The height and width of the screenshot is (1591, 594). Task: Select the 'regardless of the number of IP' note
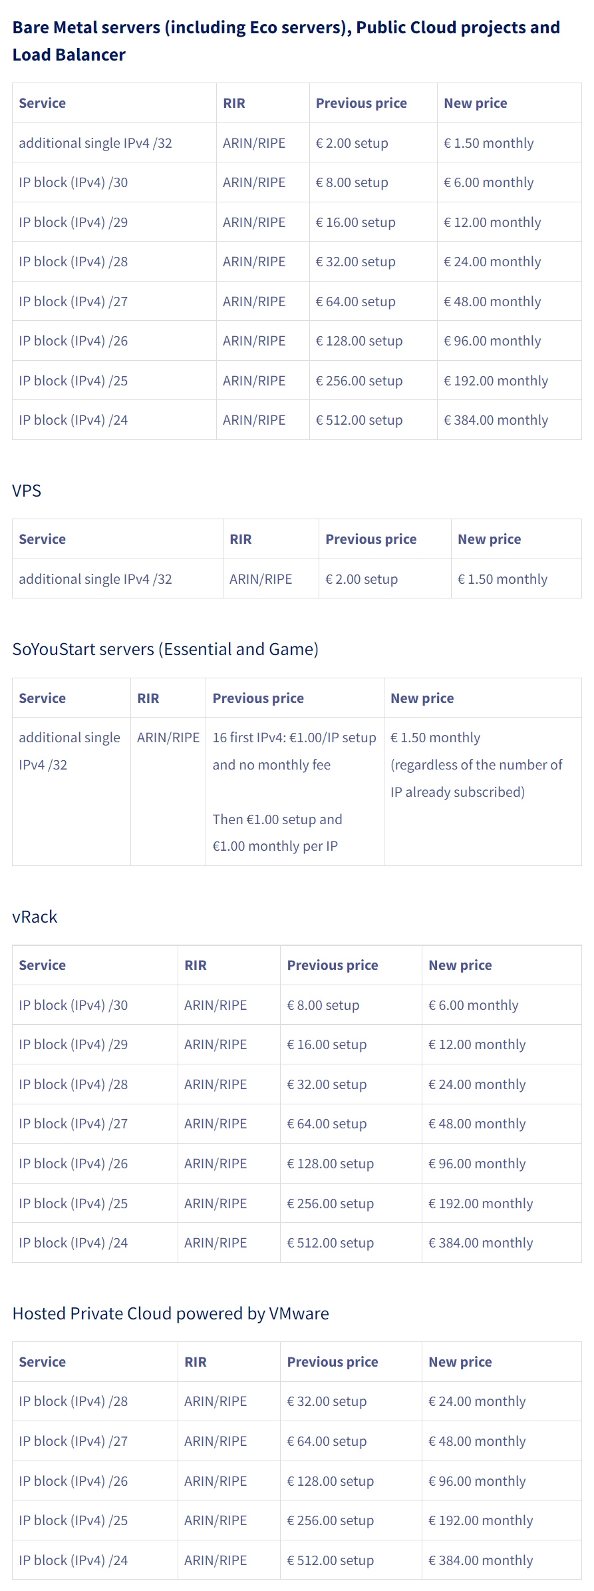pyautogui.click(x=476, y=778)
